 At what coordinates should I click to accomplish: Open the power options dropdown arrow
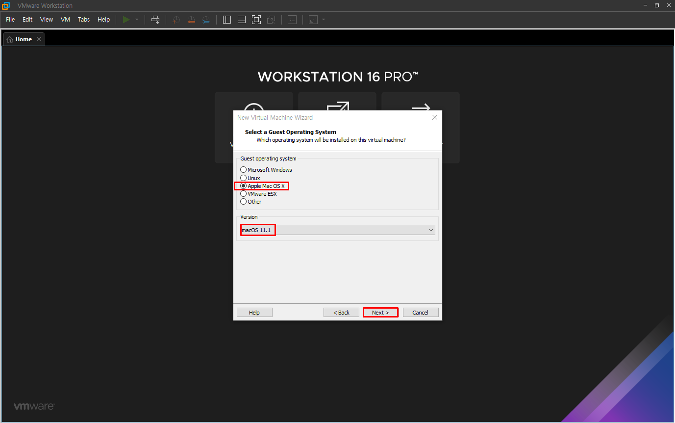(x=137, y=20)
